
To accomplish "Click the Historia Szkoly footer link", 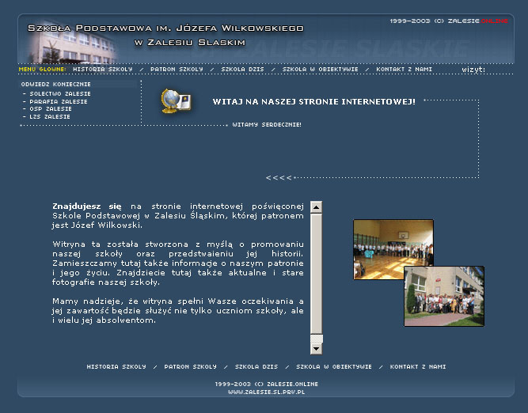I will tap(116, 366).
